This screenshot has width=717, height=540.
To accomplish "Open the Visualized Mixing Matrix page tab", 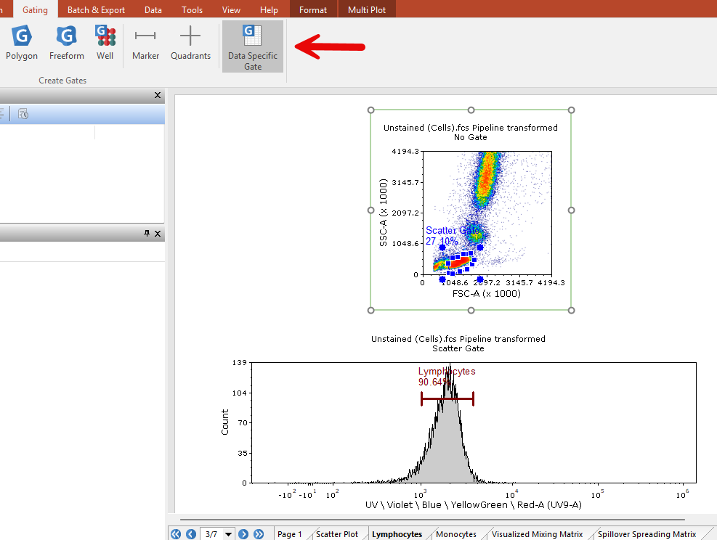I will pyautogui.click(x=537, y=534).
